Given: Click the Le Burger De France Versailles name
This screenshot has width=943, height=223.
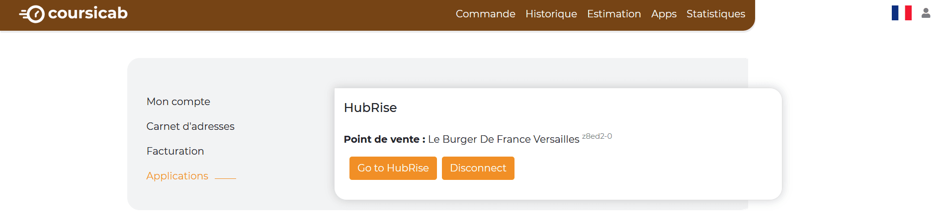Looking at the screenshot, I should 504,139.
